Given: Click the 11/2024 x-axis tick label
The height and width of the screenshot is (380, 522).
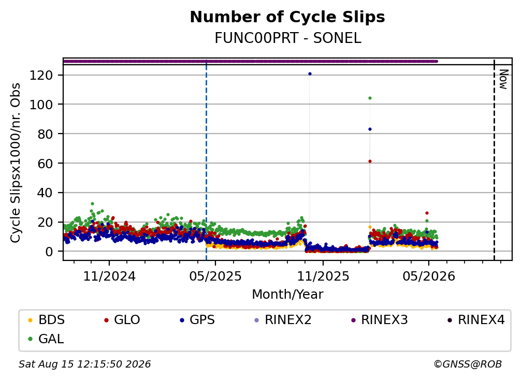Looking at the screenshot, I should point(109,276).
